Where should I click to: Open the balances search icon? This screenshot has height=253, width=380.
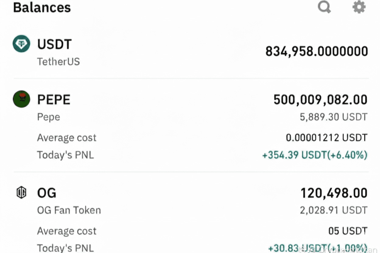324,7
